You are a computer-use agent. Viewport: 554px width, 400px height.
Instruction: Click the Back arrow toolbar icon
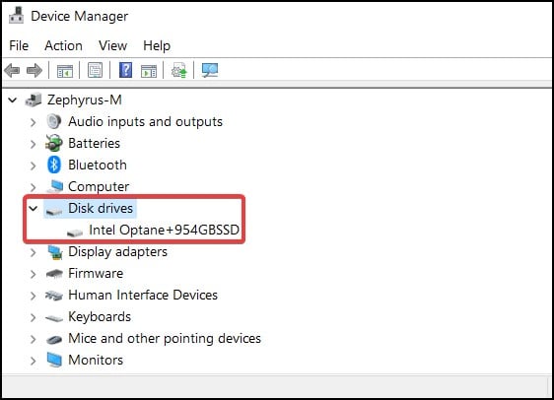click(x=12, y=70)
